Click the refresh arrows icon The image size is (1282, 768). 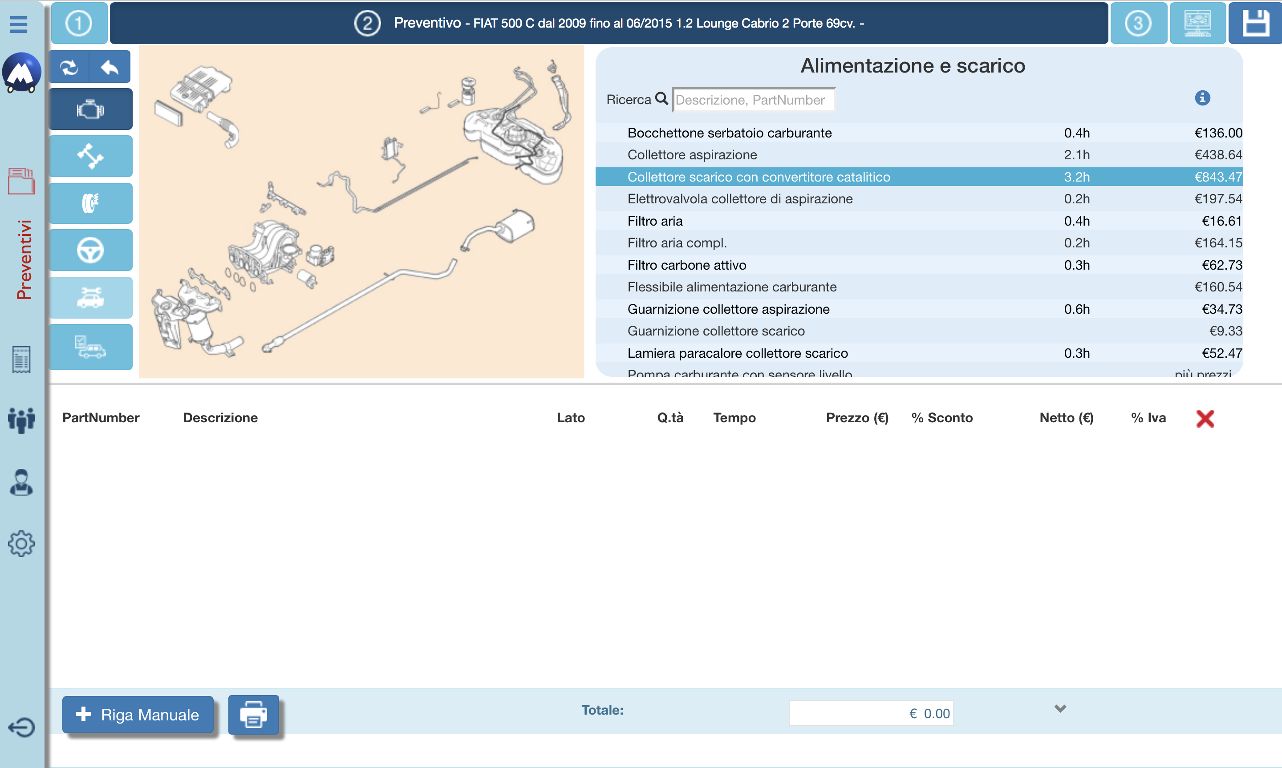coord(69,67)
